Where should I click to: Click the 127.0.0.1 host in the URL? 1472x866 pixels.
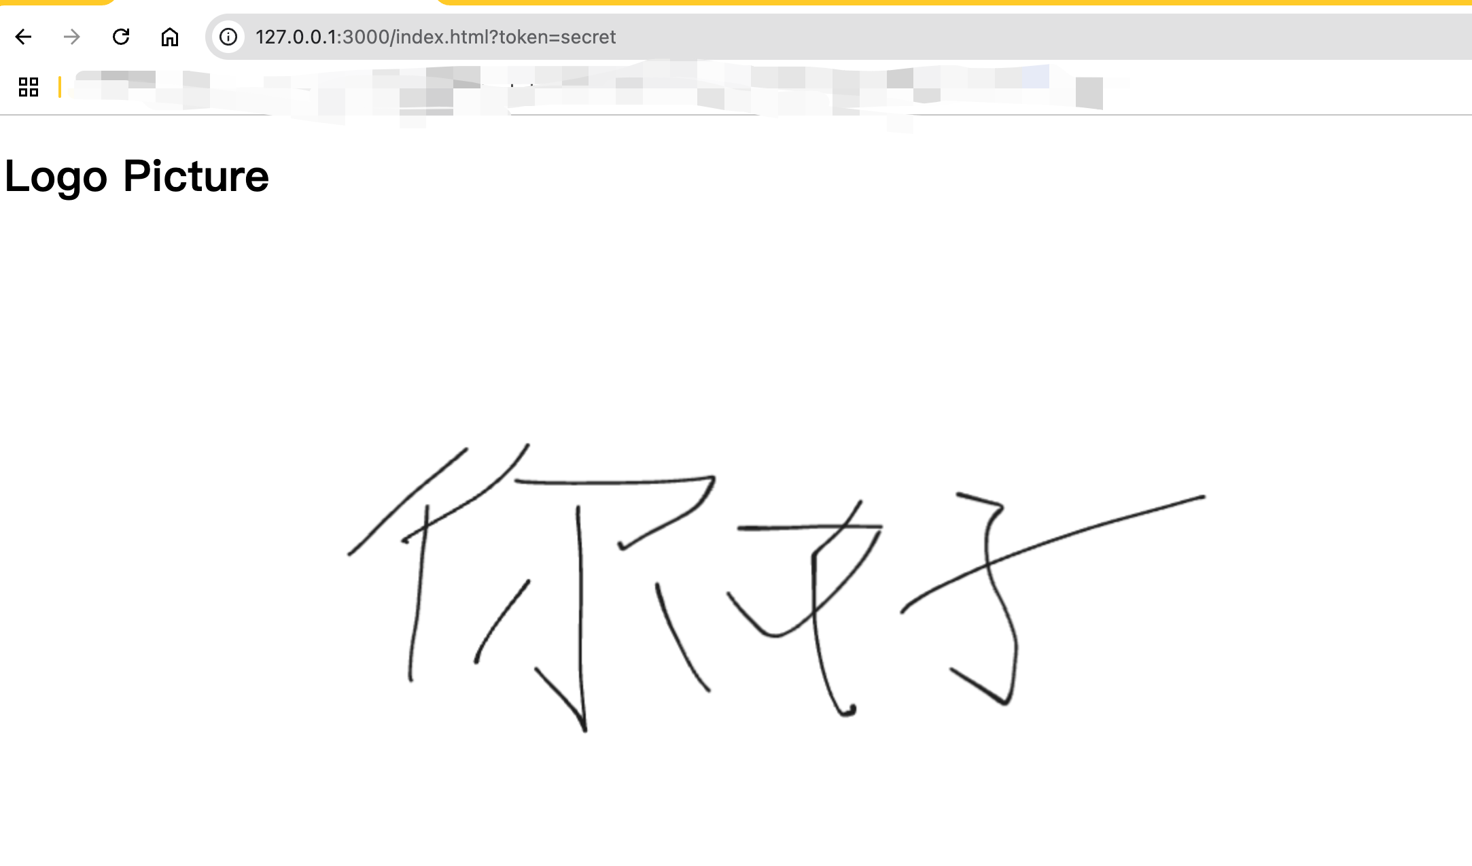296,37
